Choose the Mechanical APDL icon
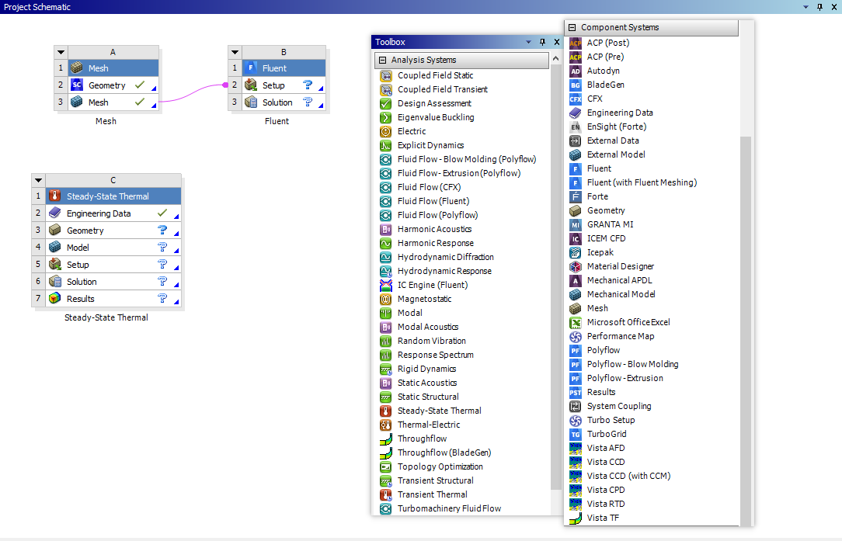The height and width of the screenshot is (541, 842). pyautogui.click(x=575, y=280)
